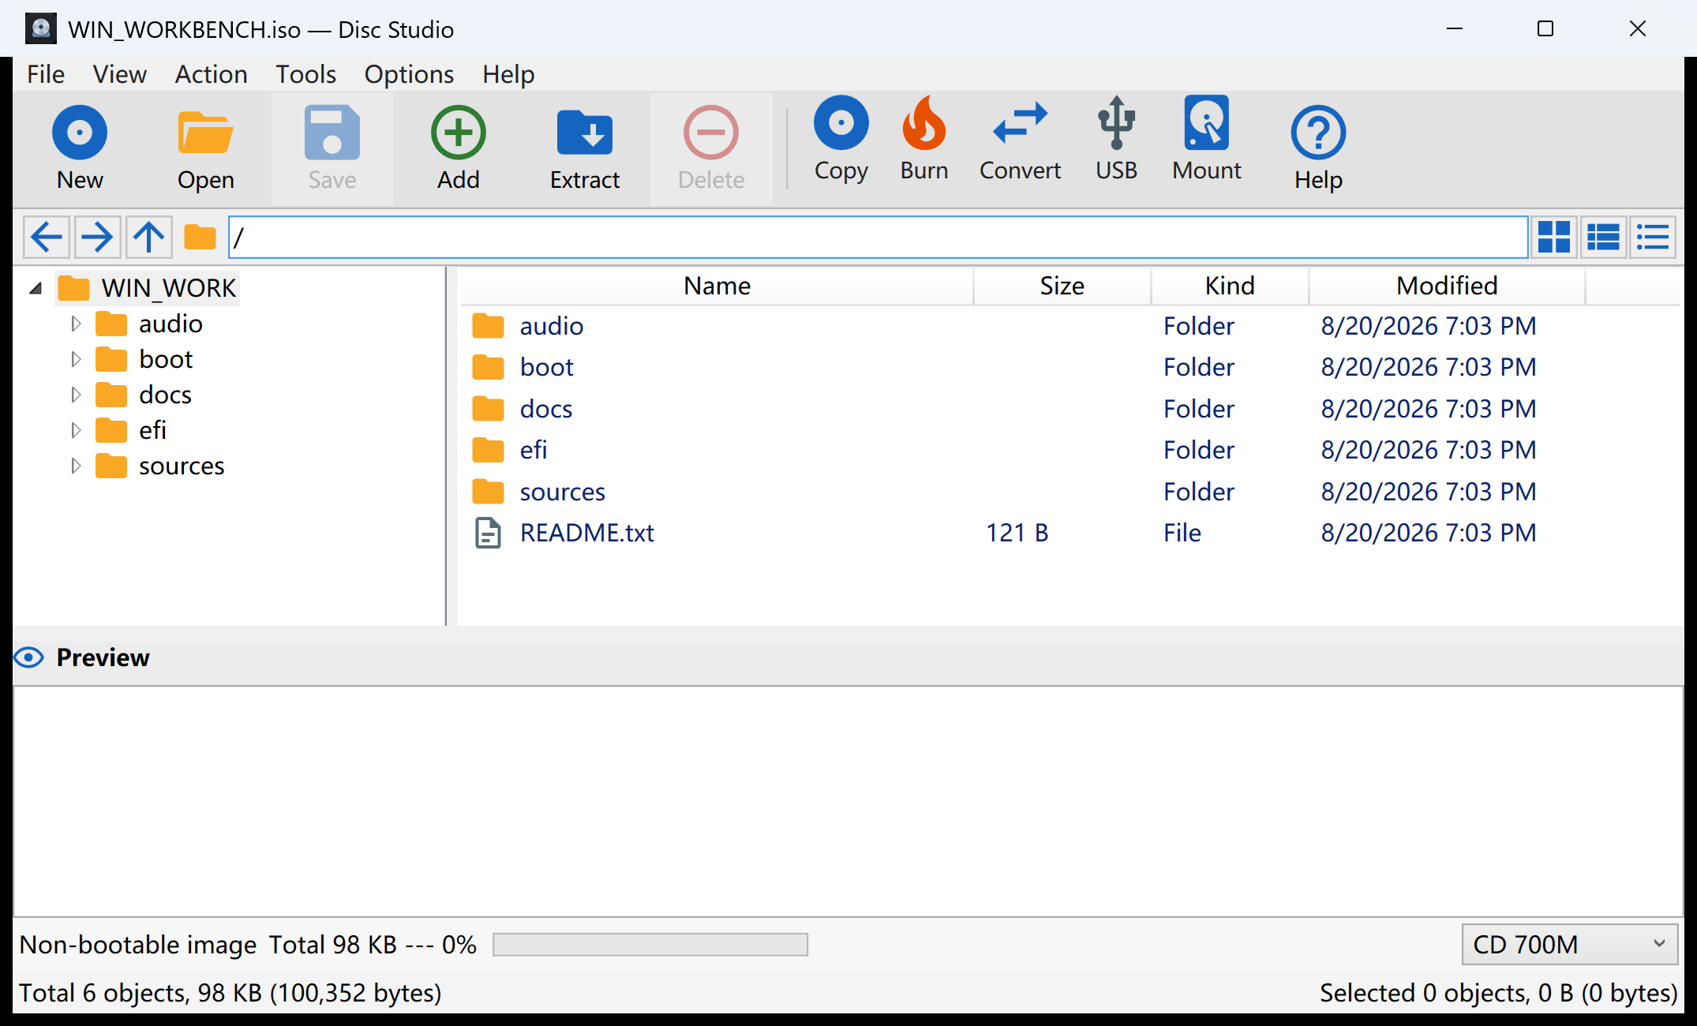The width and height of the screenshot is (1697, 1026).
Task: Open the Help menu in menu bar
Action: (508, 74)
